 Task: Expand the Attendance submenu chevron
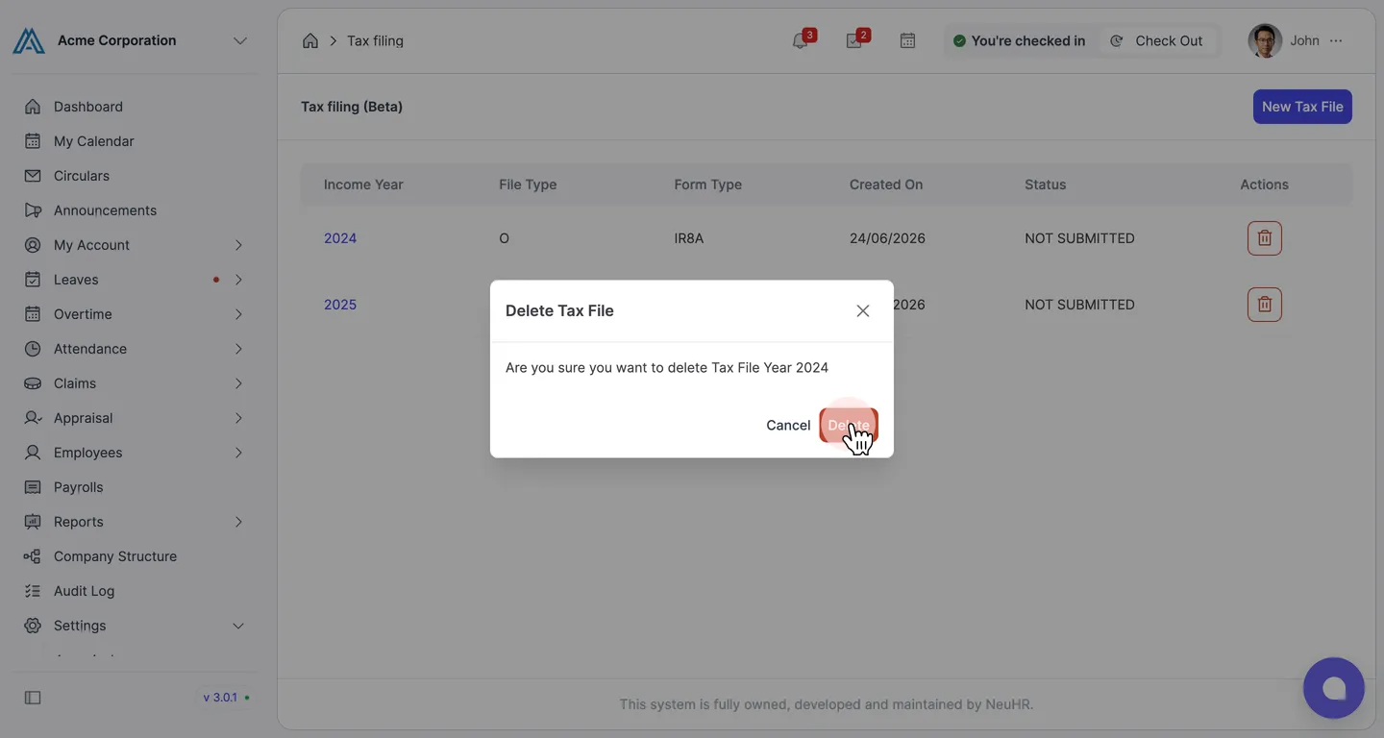238,349
